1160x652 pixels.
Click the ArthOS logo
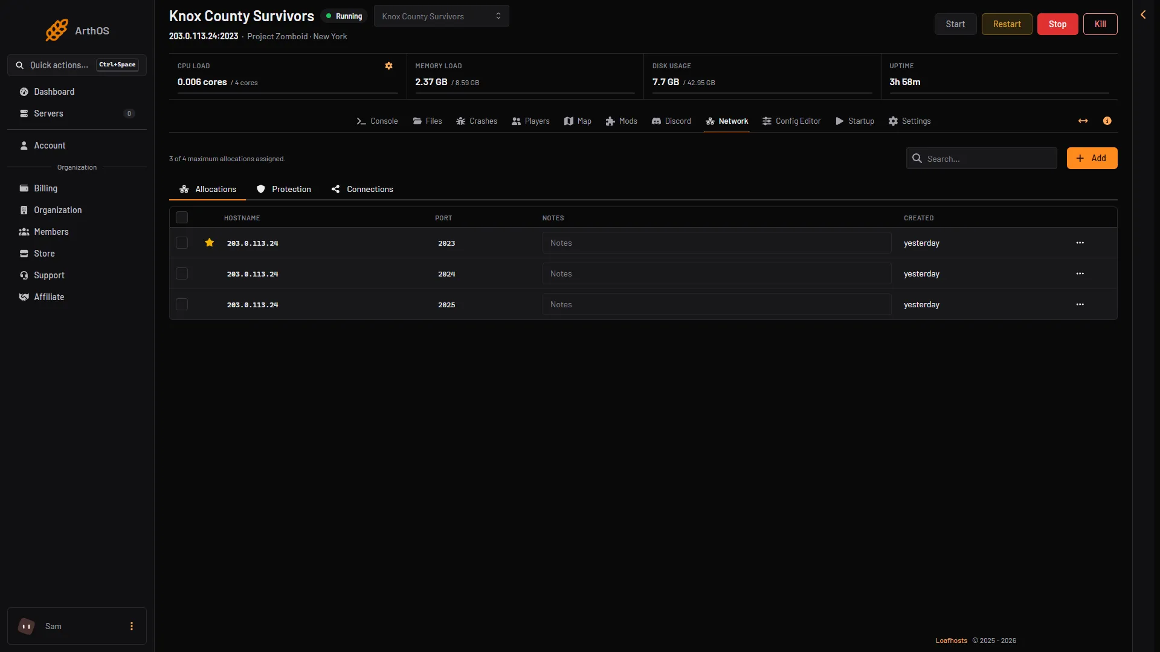(77, 30)
